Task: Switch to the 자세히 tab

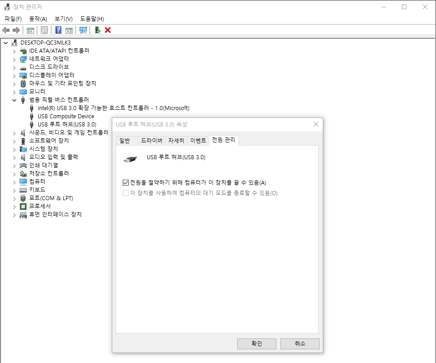Action: (x=176, y=141)
